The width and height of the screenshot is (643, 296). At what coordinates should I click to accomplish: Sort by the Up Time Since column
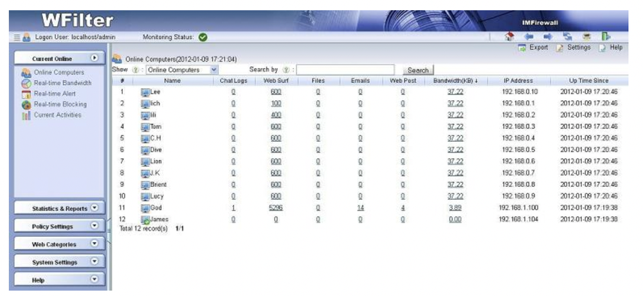[588, 81]
